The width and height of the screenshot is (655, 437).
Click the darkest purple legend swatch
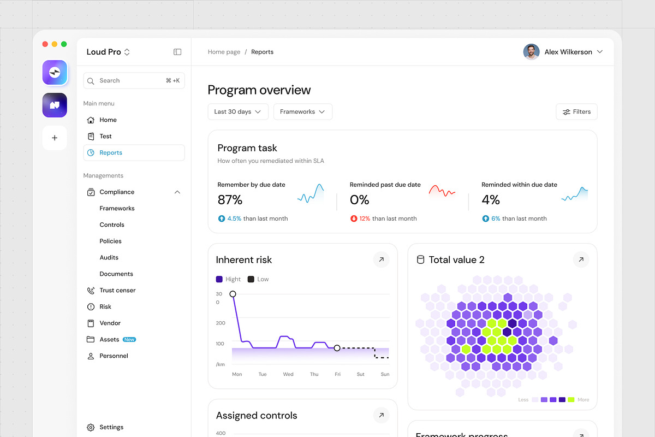[562, 400]
